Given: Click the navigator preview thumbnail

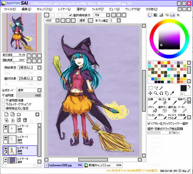Looking at the screenshot, I should point(22,33).
